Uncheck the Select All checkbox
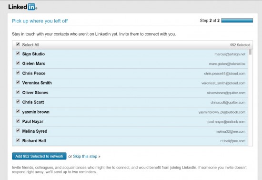 [x=18, y=44]
